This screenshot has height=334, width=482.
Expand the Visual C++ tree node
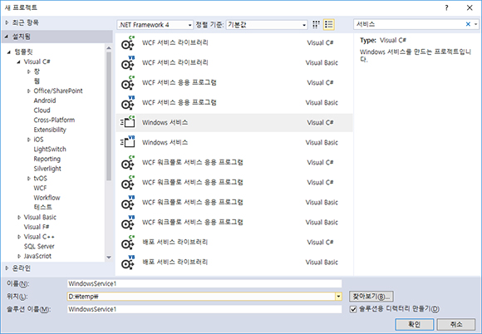19,237
